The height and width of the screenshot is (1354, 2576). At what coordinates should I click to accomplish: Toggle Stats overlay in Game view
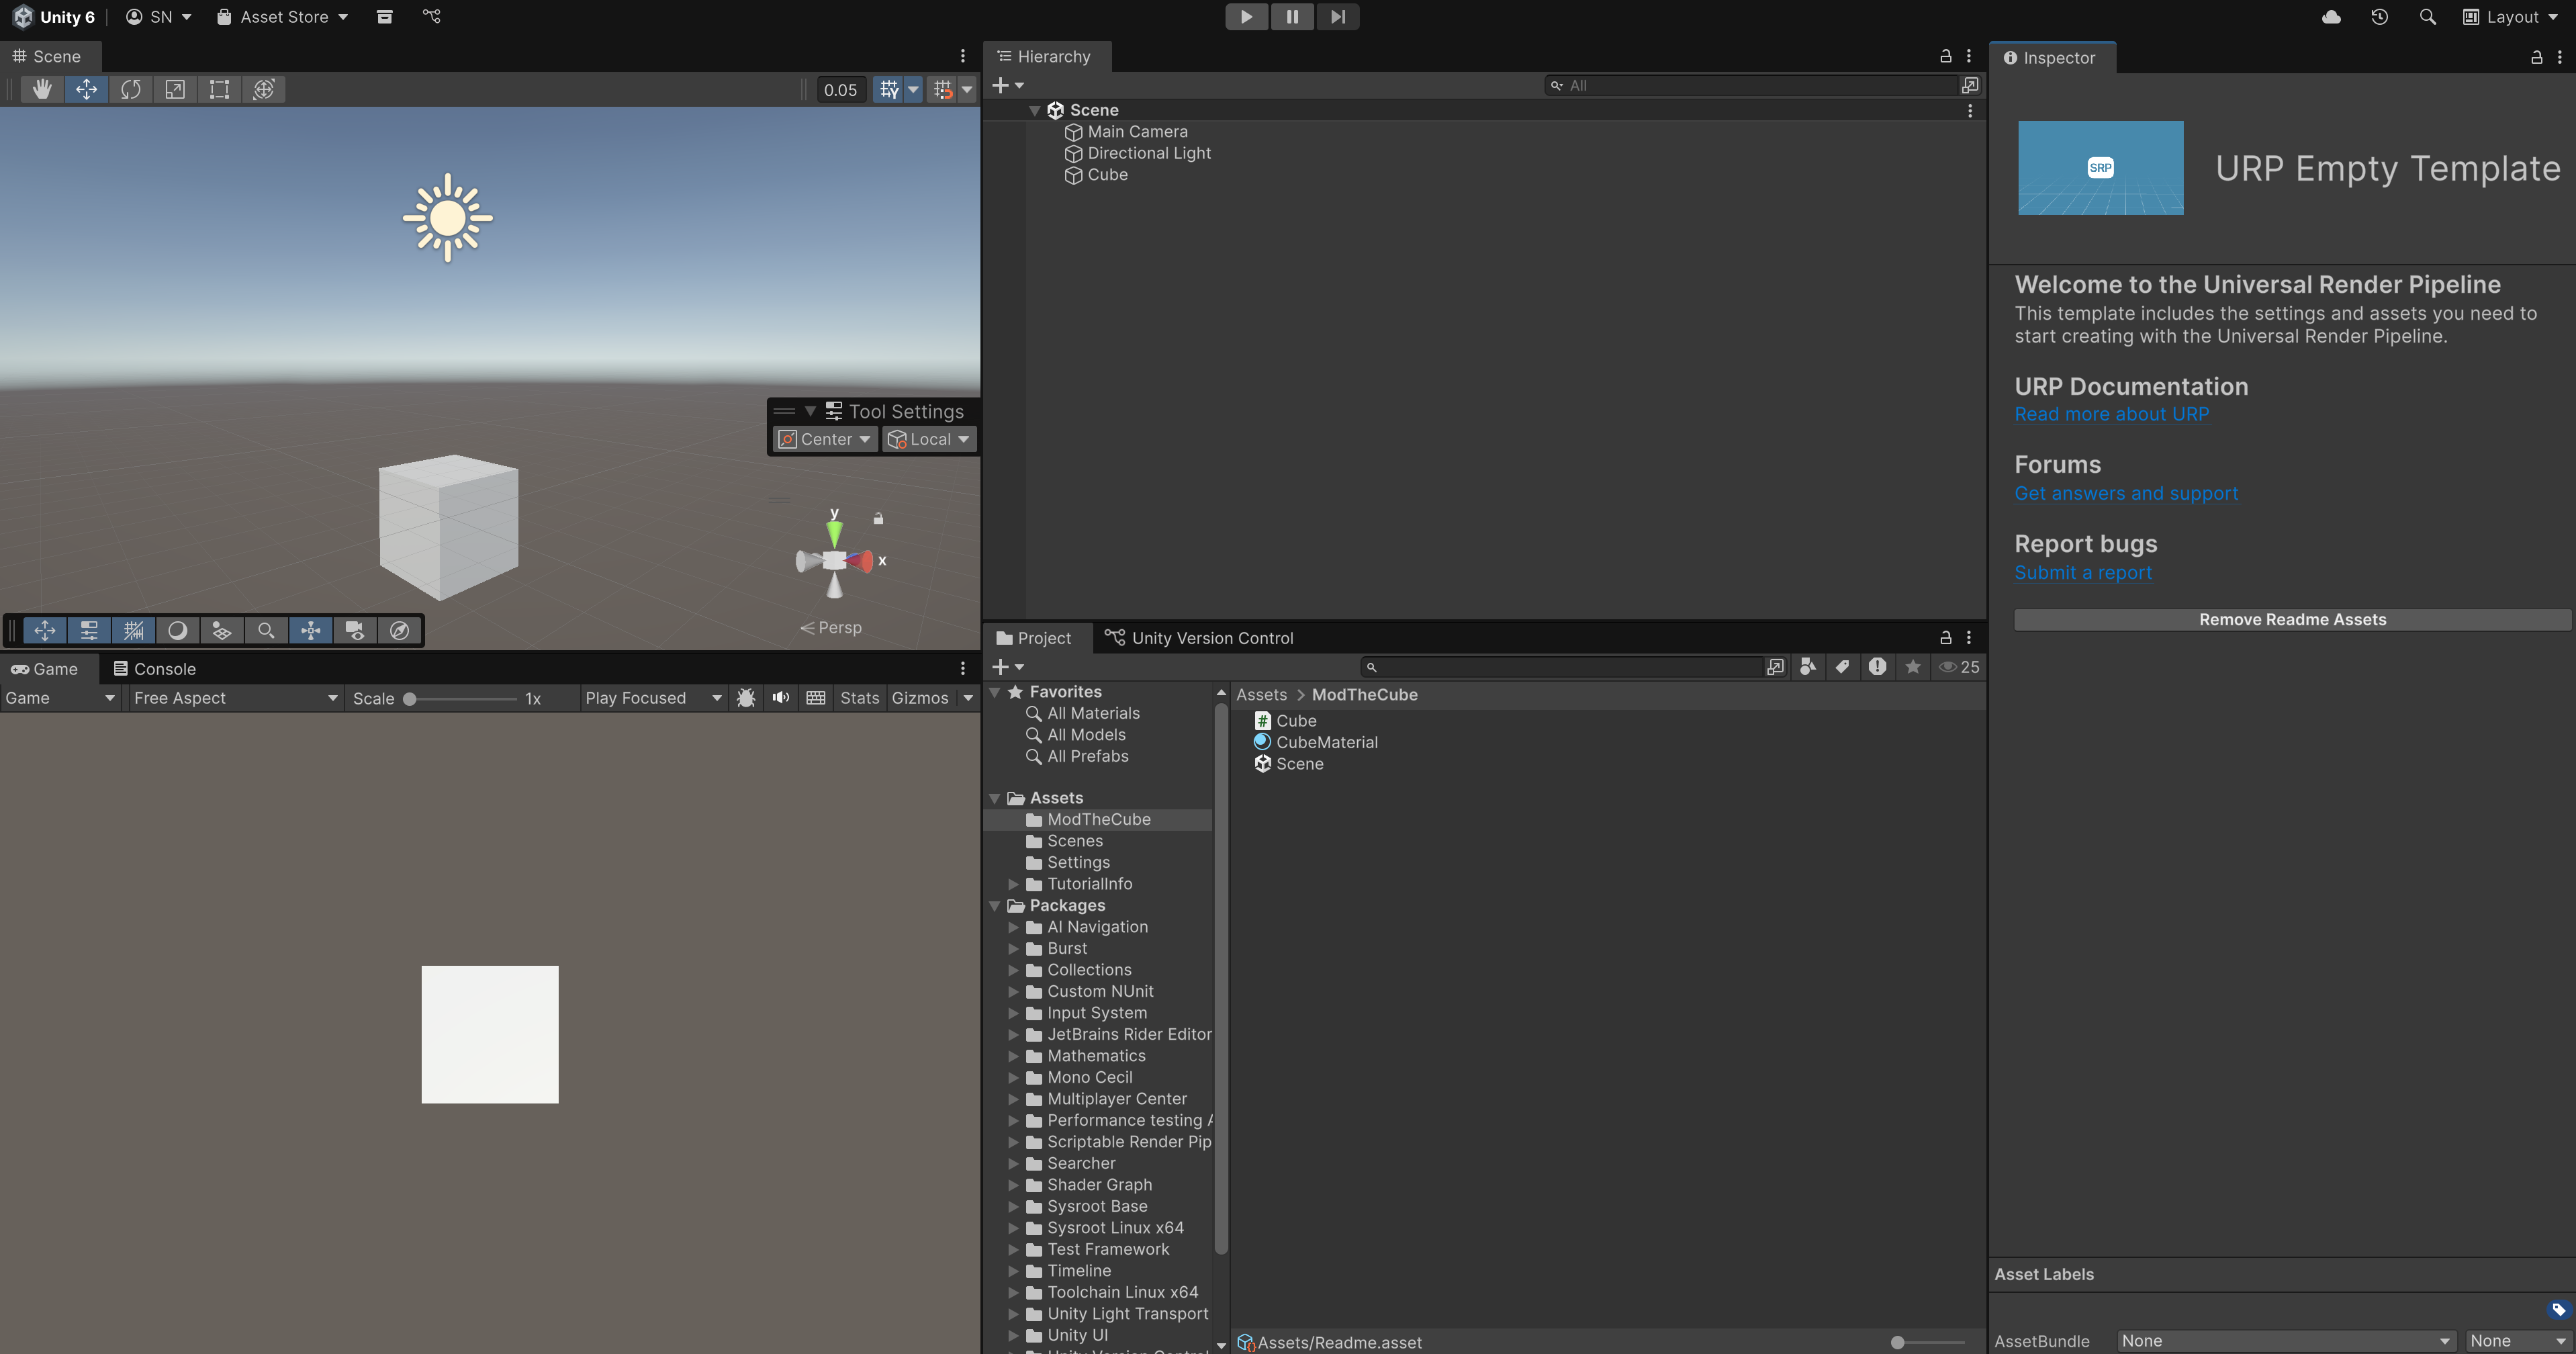(x=859, y=698)
